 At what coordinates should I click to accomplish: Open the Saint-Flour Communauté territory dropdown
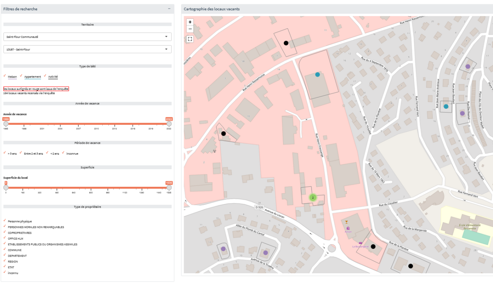point(87,37)
